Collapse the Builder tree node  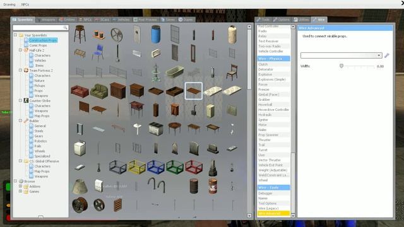point(20,120)
